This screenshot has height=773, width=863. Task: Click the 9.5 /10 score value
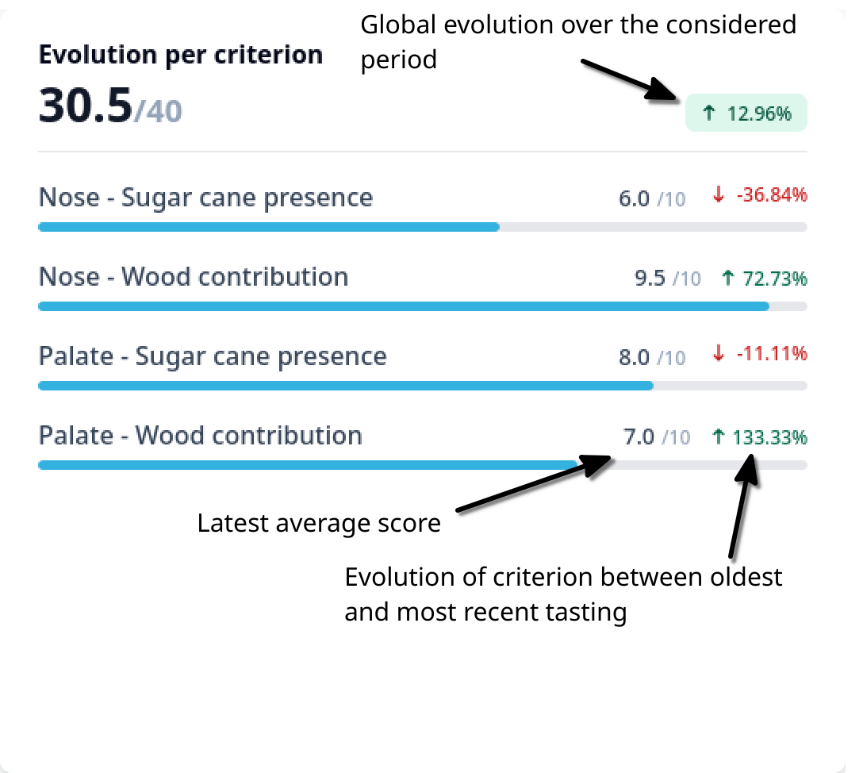point(668,278)
